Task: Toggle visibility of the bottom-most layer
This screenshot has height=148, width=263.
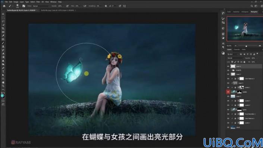Action: pos(228,127)
